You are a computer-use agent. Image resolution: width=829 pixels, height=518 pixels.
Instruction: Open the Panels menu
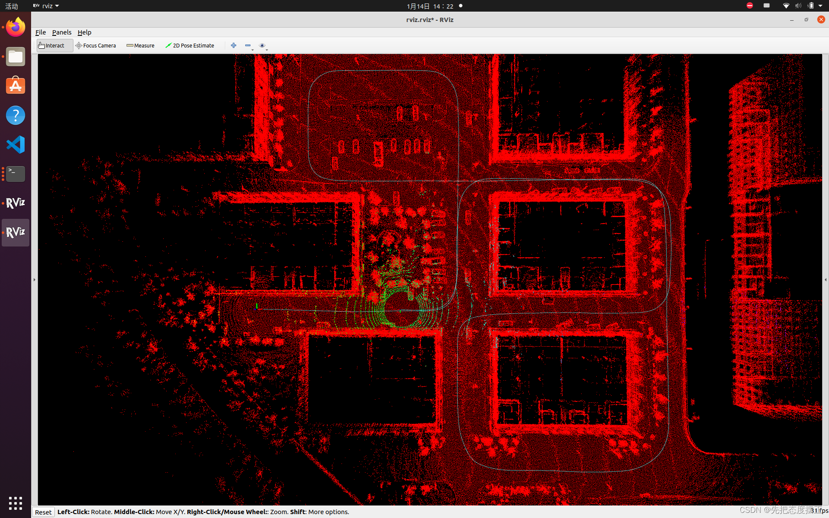click(x=62, y=32)
